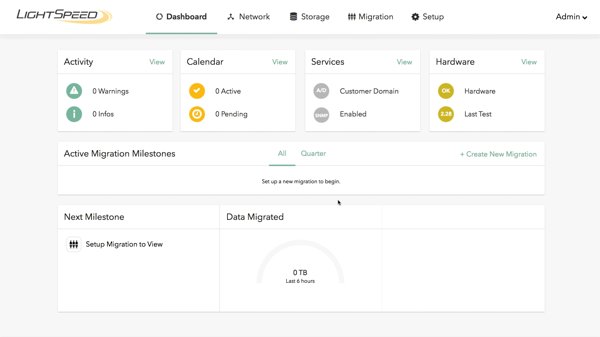Open View link in Calendar card
The width and height of the screenshot is (600, 337).
pos(280,62)
